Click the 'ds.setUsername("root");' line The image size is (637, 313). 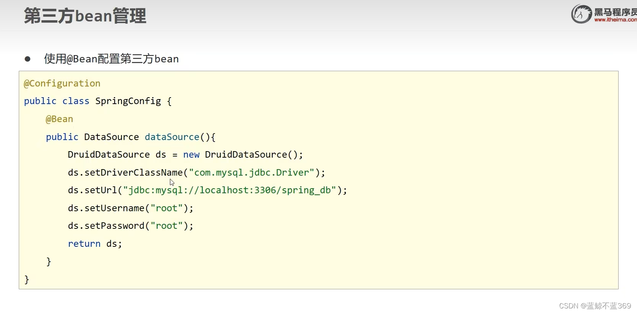point(131,208)
